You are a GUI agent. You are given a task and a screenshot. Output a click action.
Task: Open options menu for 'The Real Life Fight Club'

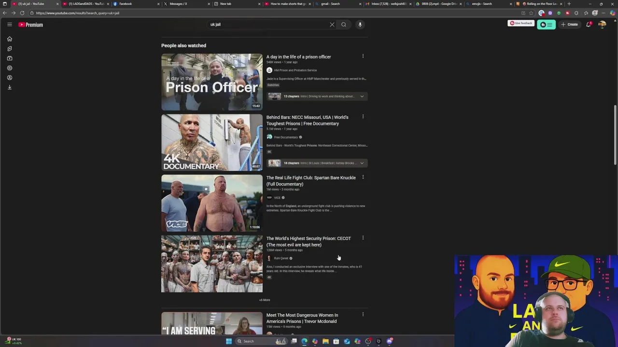[x=363, y=177]
